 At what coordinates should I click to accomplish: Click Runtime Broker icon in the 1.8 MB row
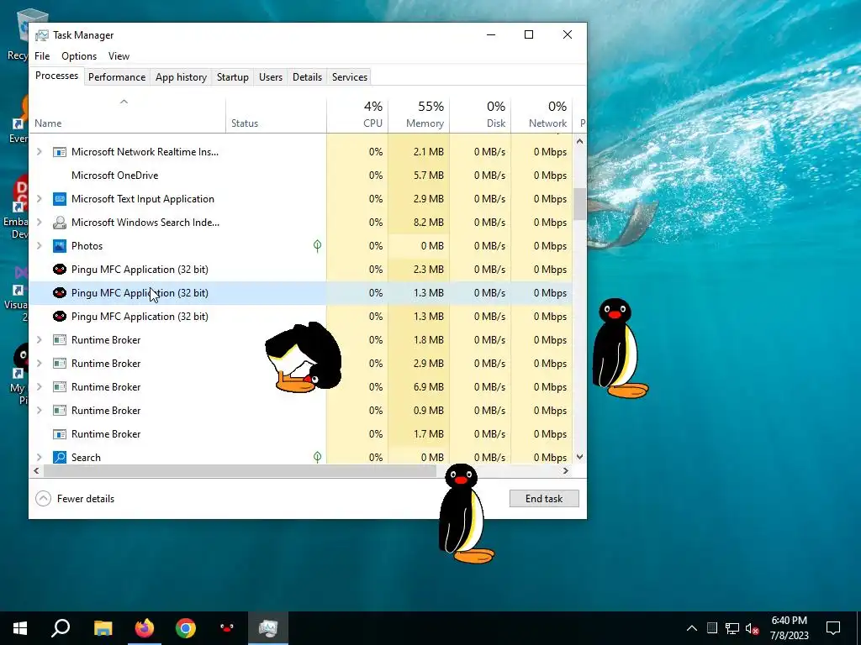click(60, 340)
